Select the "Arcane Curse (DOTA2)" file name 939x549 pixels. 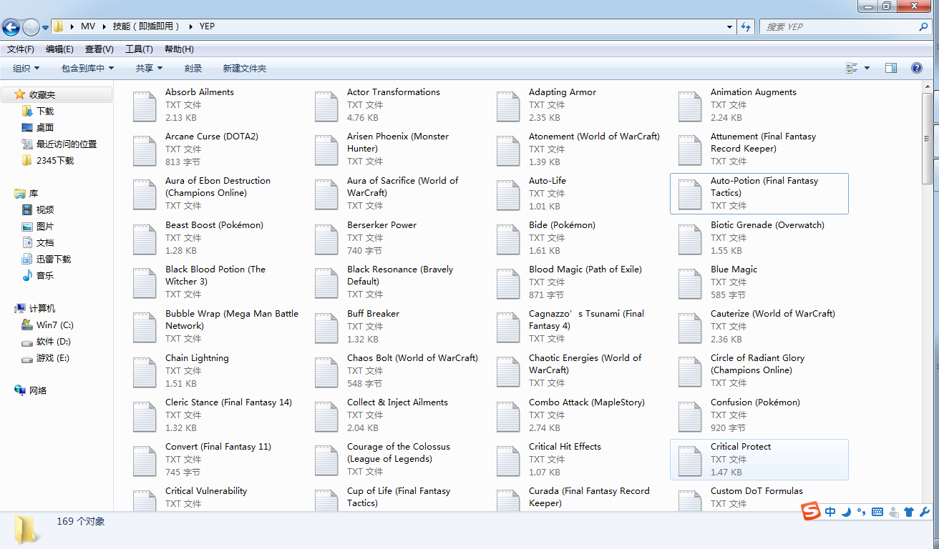212,137
